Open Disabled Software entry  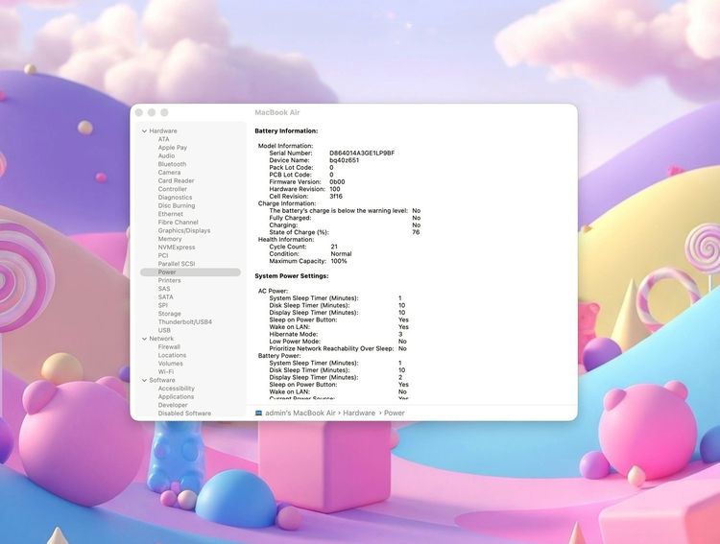coord(184,414)
